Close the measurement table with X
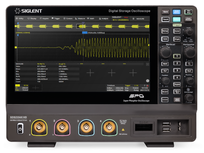This screenshot has height=153, width=204. 147,64
